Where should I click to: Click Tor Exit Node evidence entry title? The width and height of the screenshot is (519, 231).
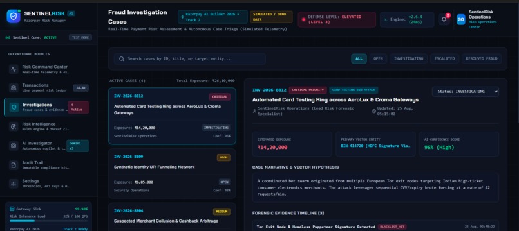click(x=316, y=227)
